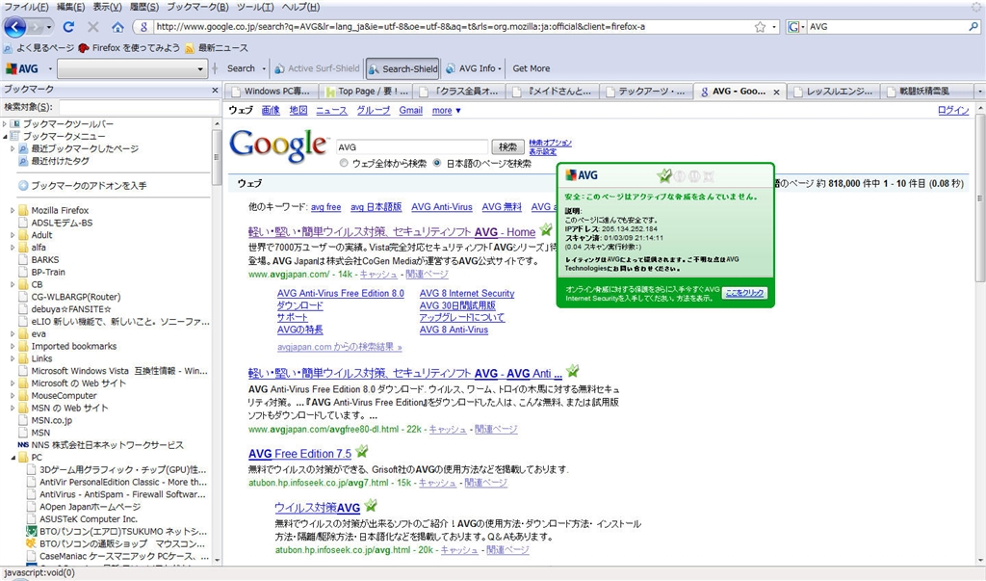This screenshot has width=986, height=581.
Task: Open ブックマークのアドオンを入手 item
Action: point(83,186)
